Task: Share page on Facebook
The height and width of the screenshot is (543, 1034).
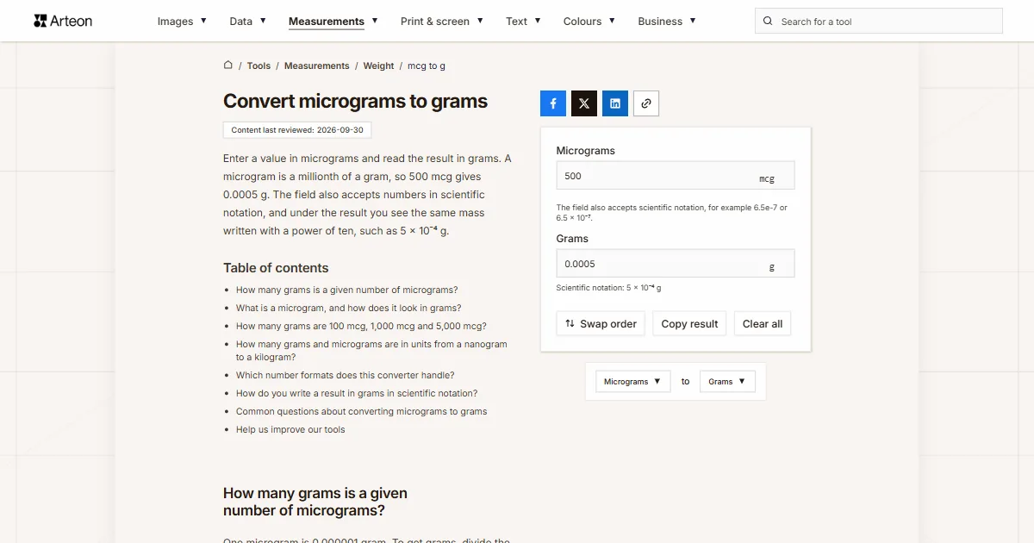Action: (x=553, y=103)
